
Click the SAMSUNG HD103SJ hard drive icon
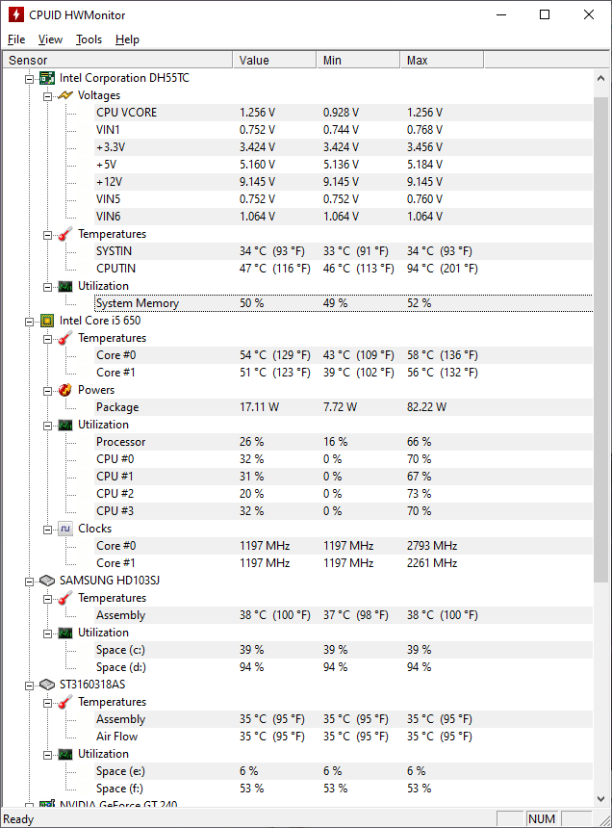coord(47,581)
